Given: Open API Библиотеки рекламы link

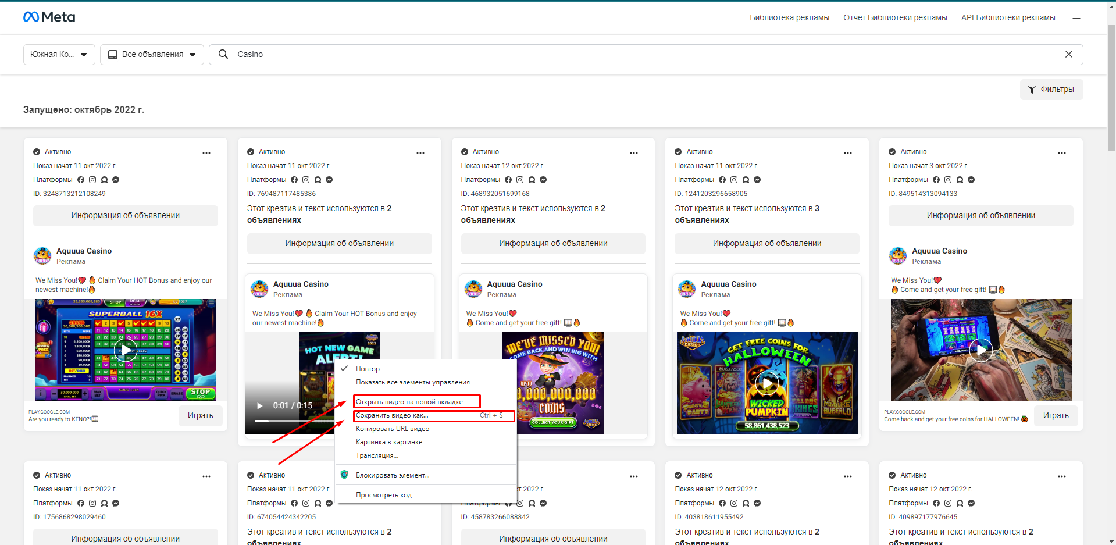Looking at the screenshot, I should pos(1008,17).
